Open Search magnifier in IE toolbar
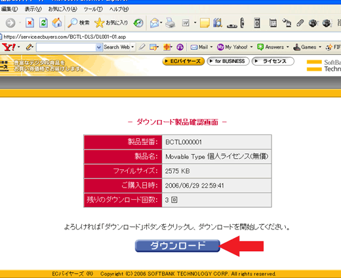The width and height of the screenshot is (341, 278). [79, 23]
